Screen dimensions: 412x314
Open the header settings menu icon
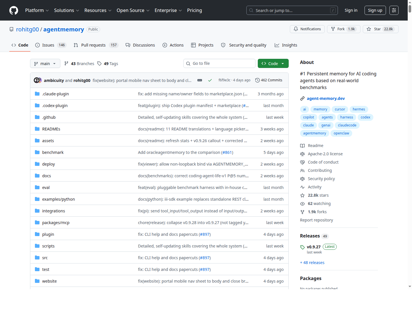[x=394, y=10]
